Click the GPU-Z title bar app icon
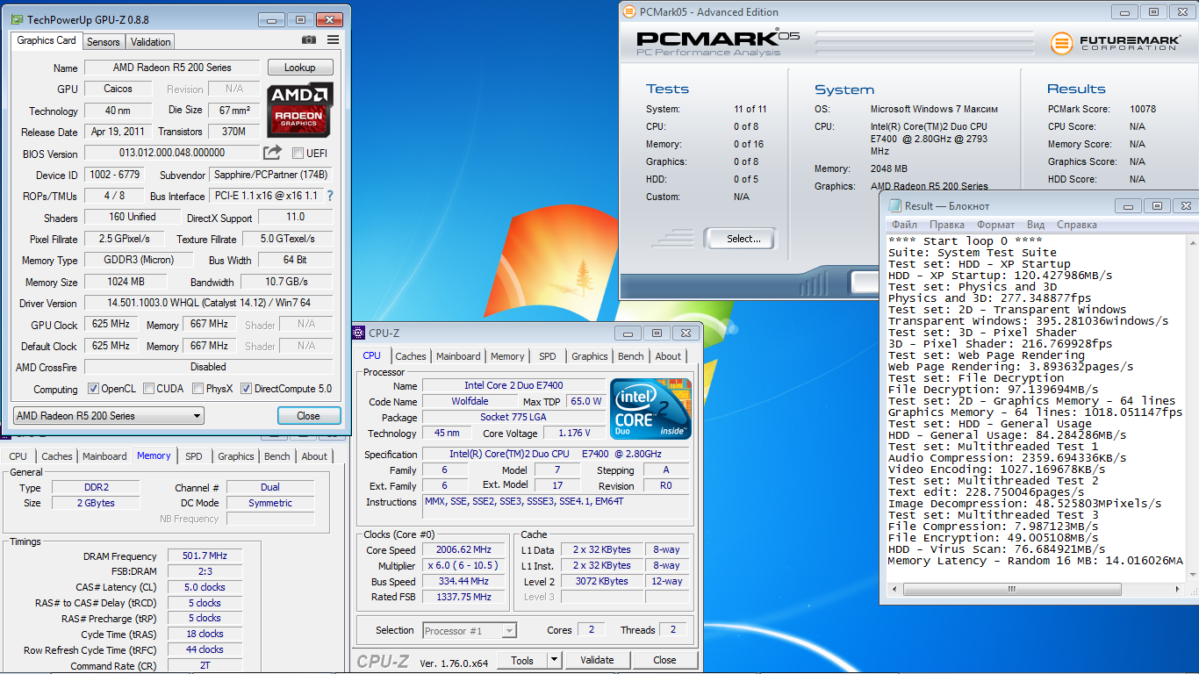Image resolution: width=1199 pixels, height=674 pixels. 15,19
